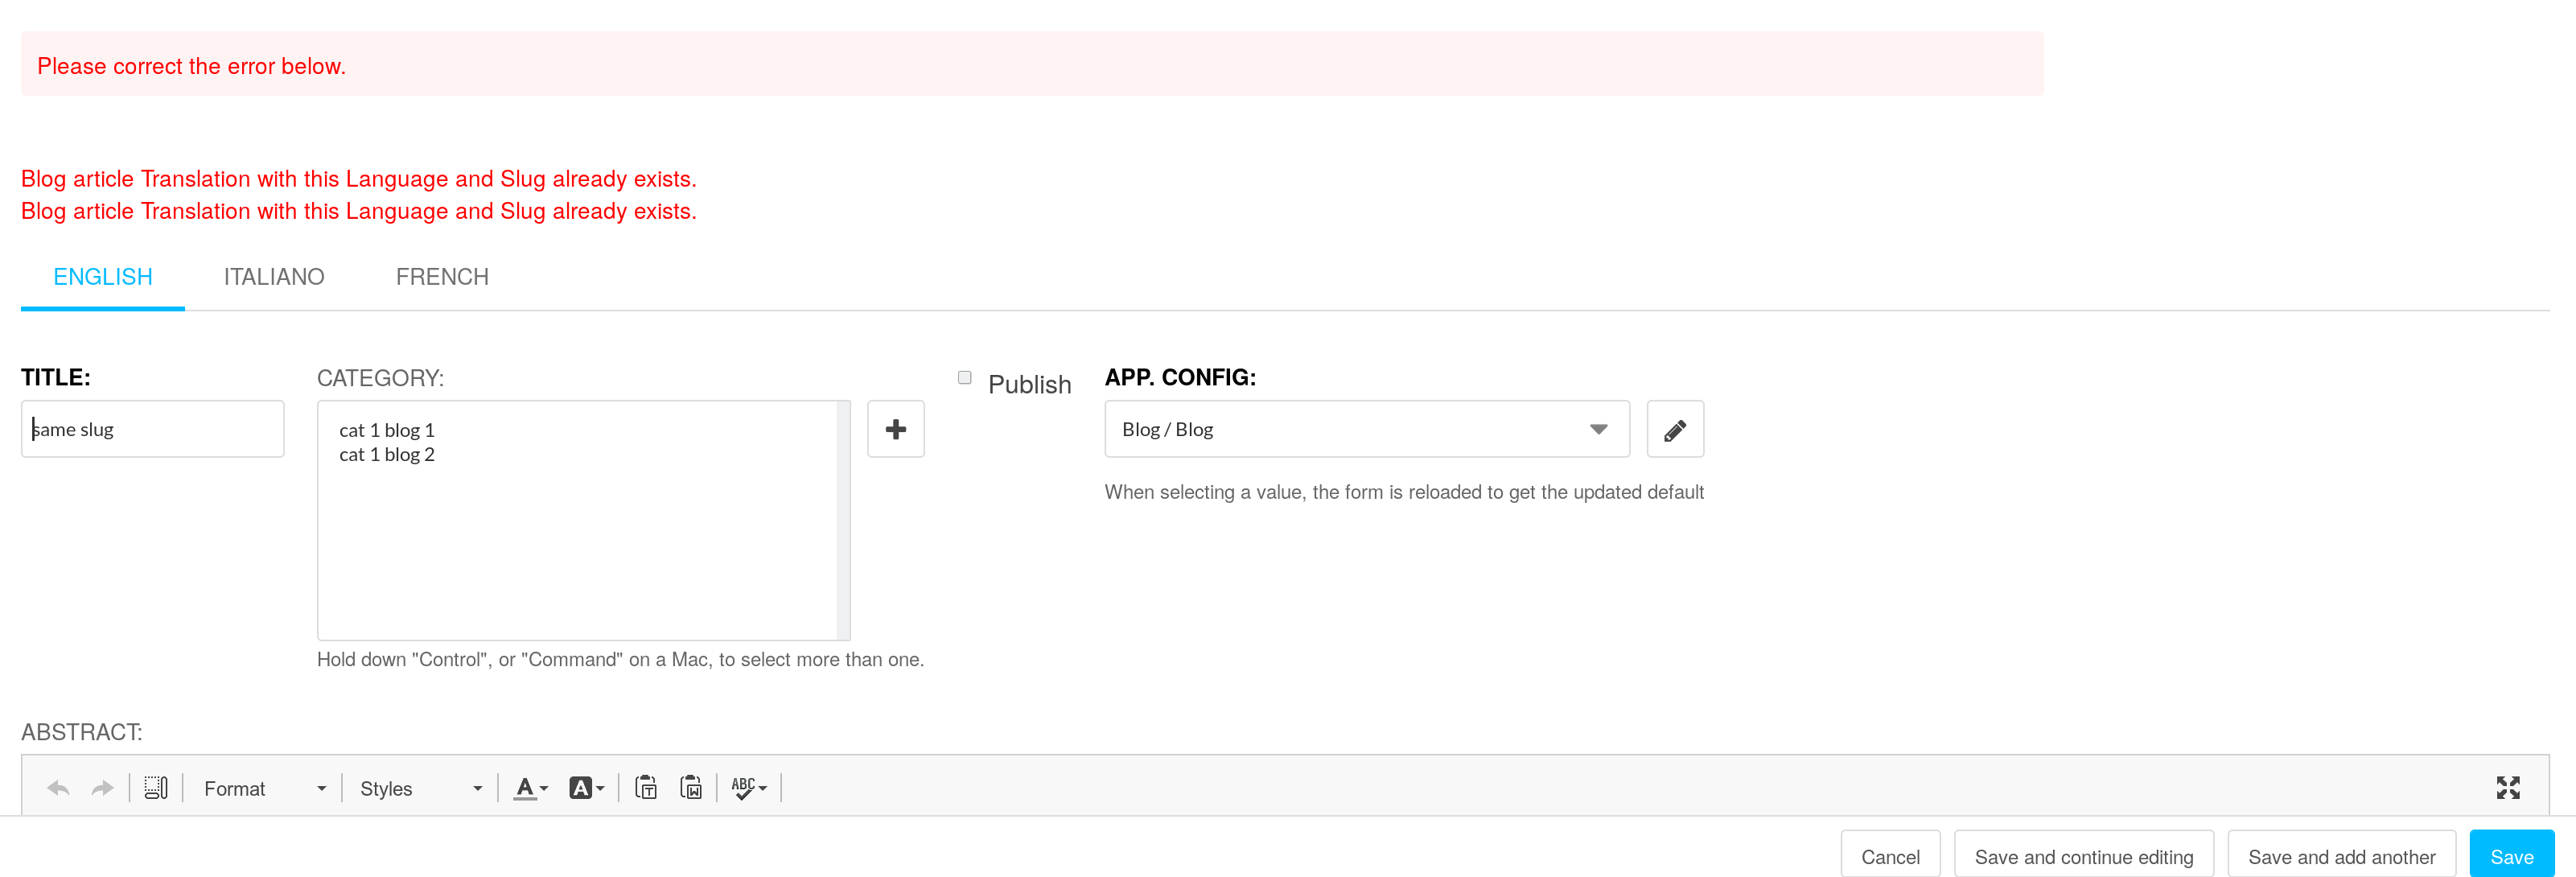Run the spell checker in the abstract editor

[746, 788]
